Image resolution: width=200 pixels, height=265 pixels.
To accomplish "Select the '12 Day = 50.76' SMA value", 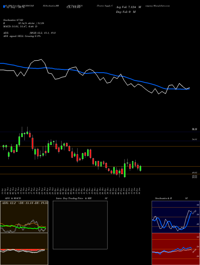I will 15,7.
